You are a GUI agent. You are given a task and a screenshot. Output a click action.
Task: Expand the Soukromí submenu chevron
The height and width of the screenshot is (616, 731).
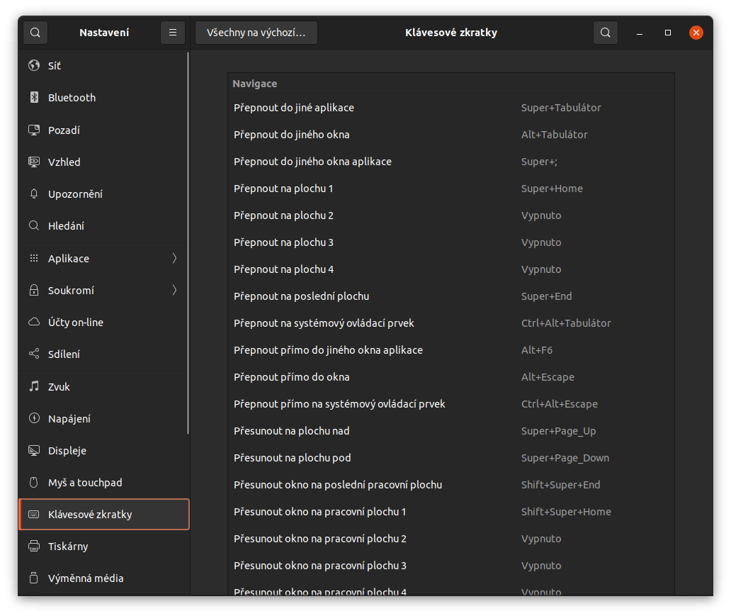[x=174, y=291]
